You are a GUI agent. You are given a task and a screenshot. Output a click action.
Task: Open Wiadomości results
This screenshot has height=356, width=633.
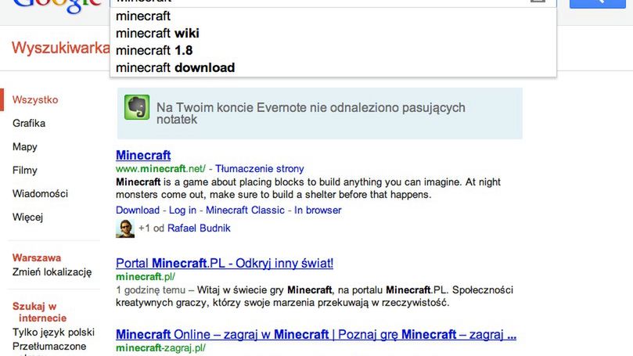40,194
